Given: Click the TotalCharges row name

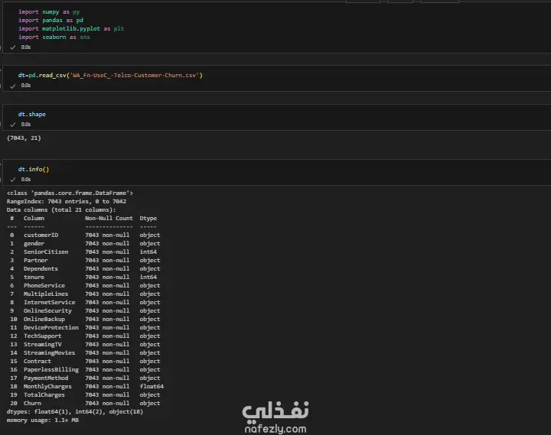Looking at the screenshot, I should pos(44,395).
